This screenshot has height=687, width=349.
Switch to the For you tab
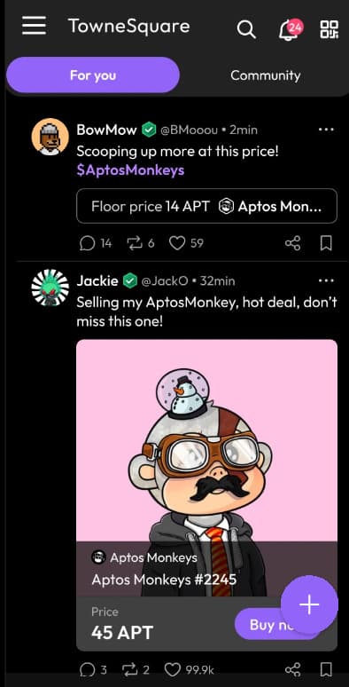(93, 75)
